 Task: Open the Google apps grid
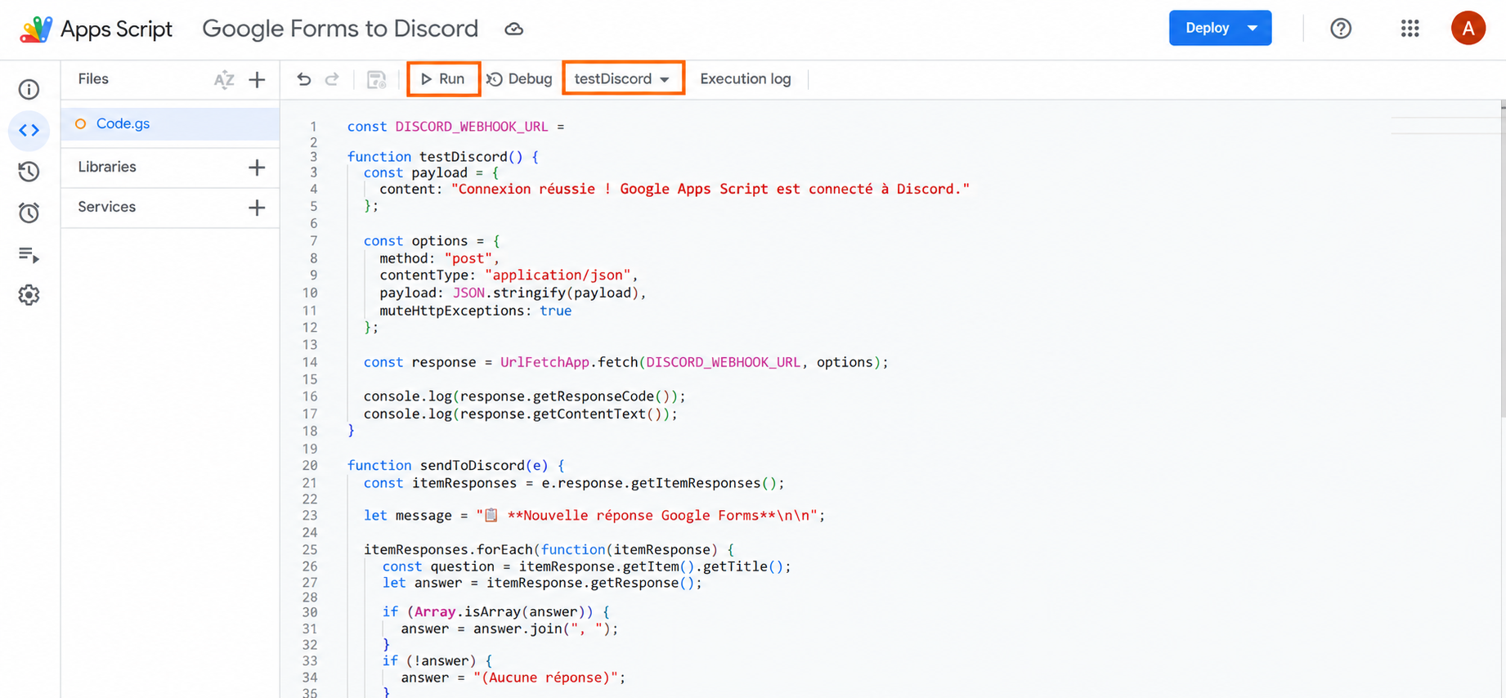click(x=1410, y=29)
